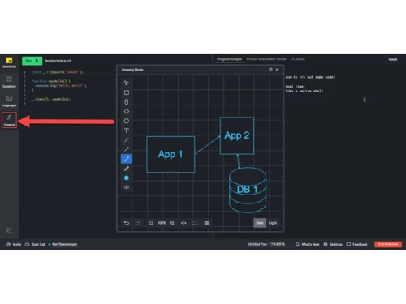Select the ellipse shape tool
The height and width of the screenshot is (304, 406).
click(x=127, y=121)
